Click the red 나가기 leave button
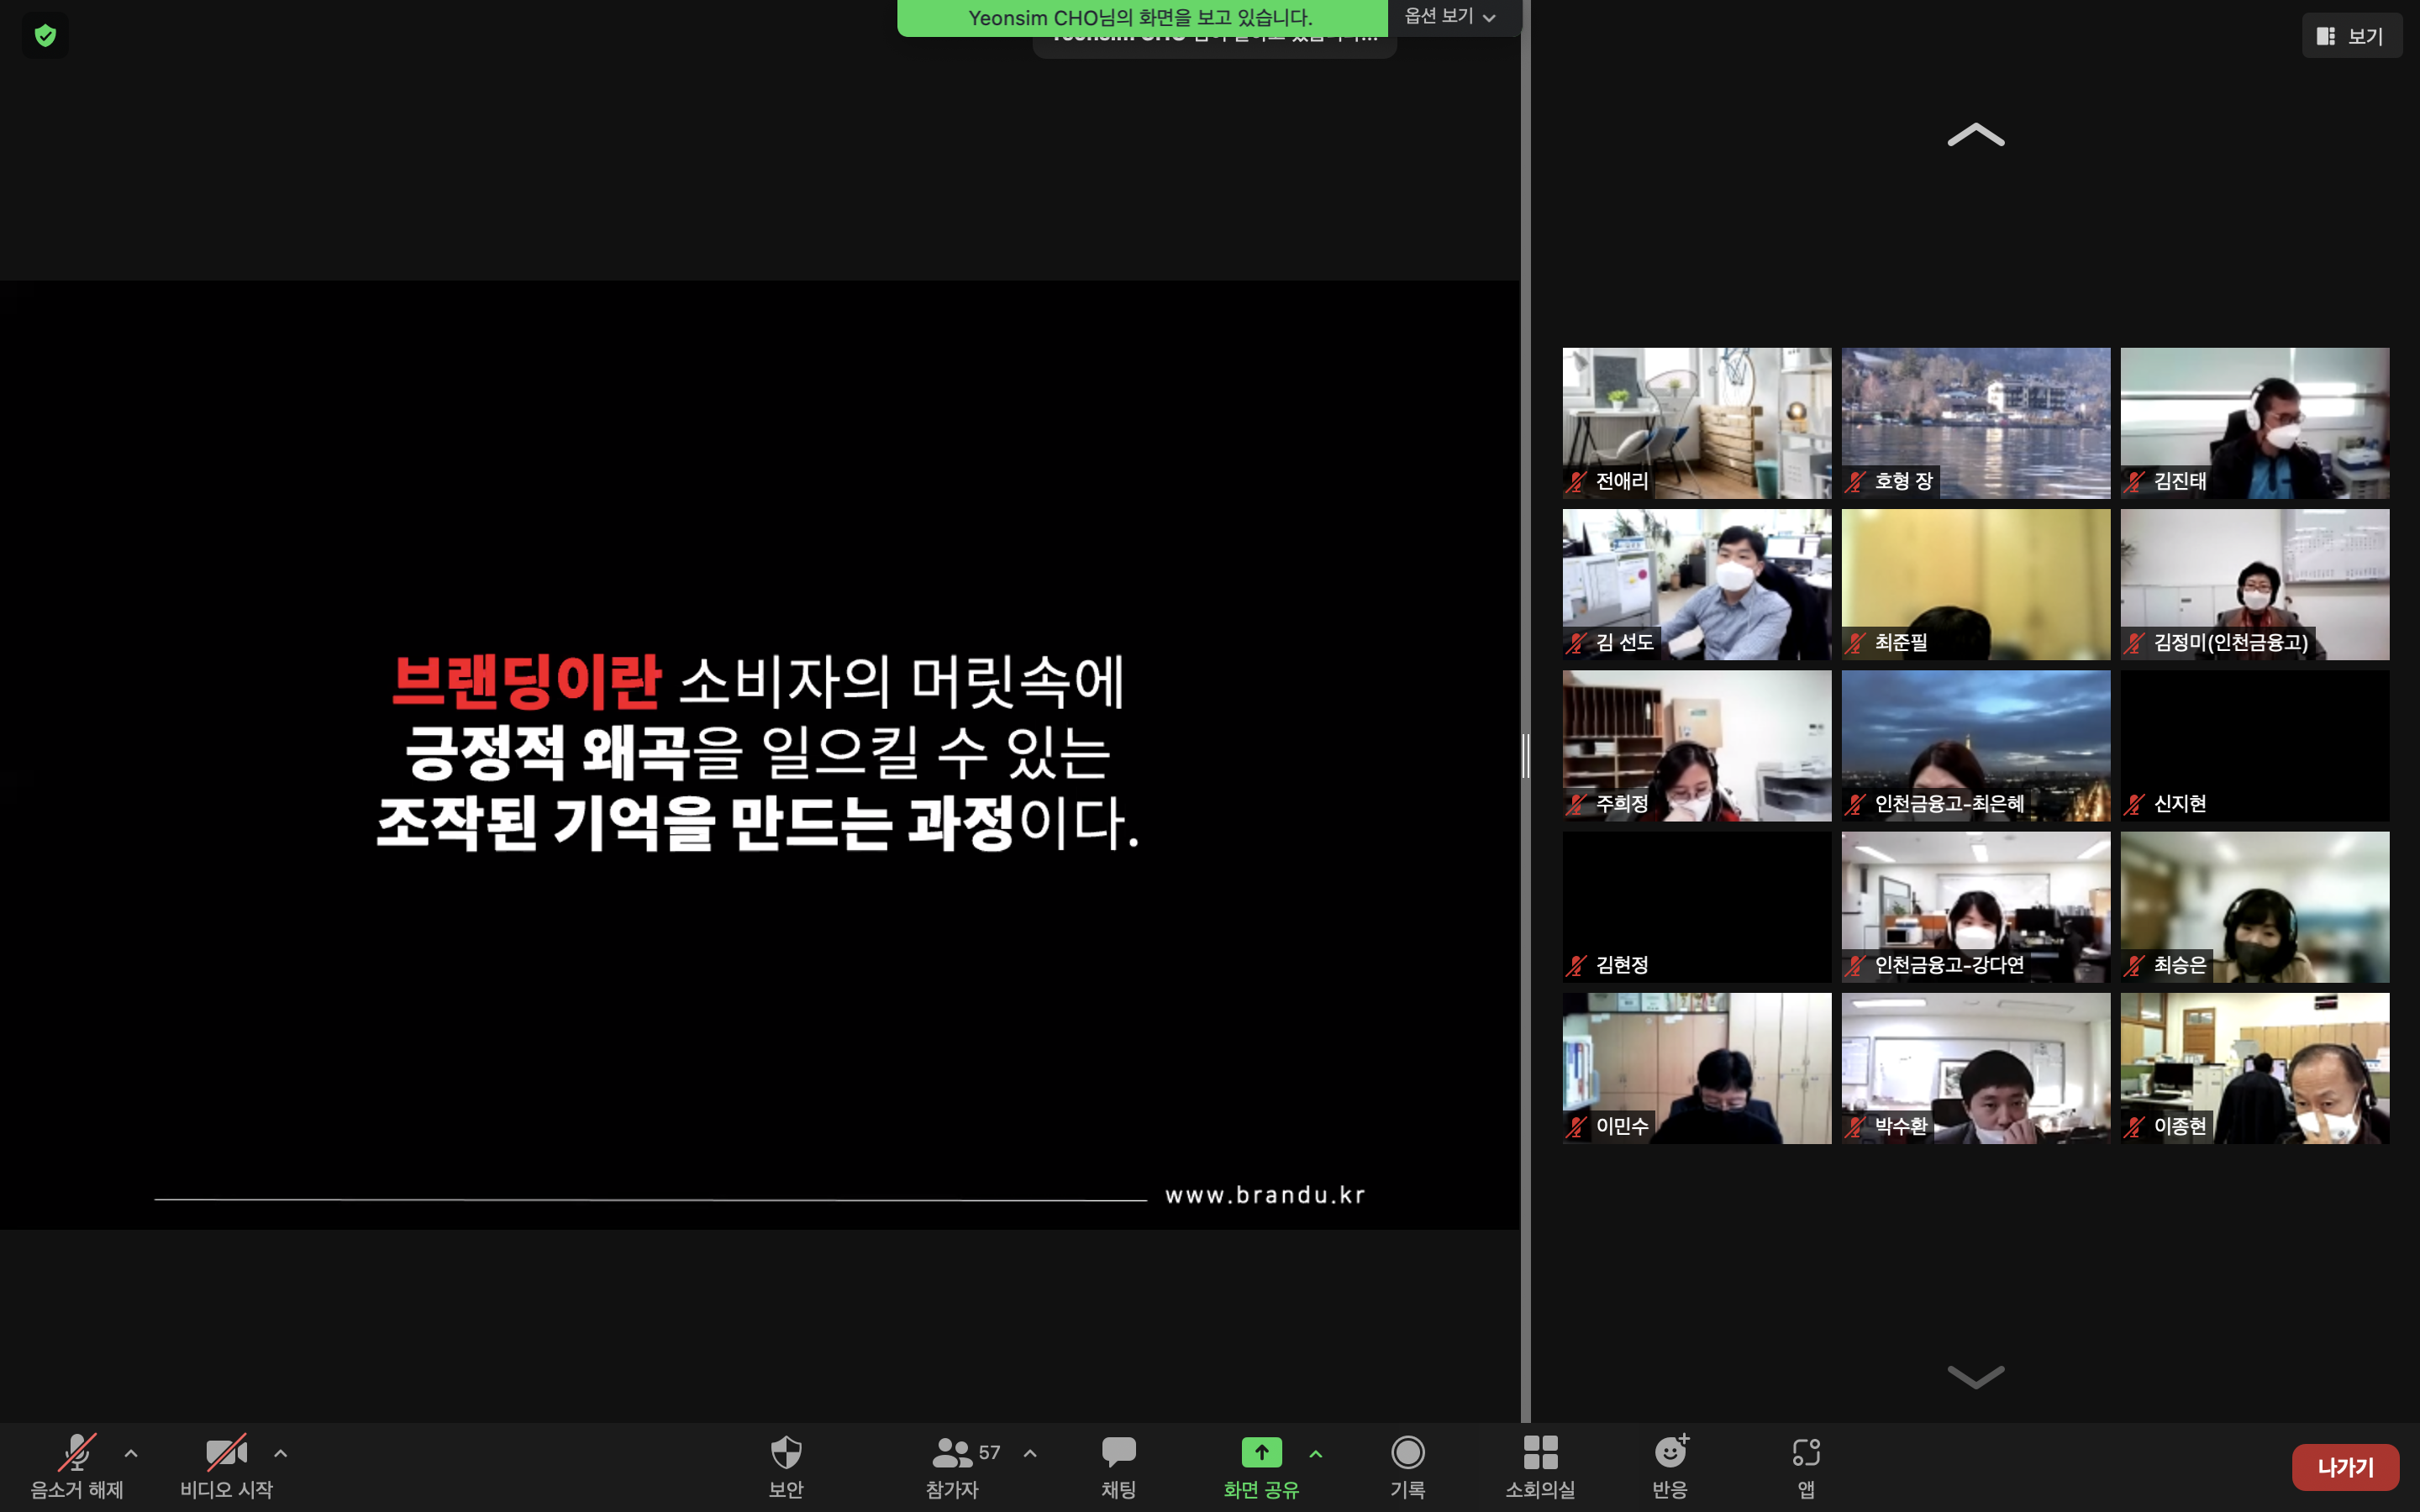 pos(2345,1467)
